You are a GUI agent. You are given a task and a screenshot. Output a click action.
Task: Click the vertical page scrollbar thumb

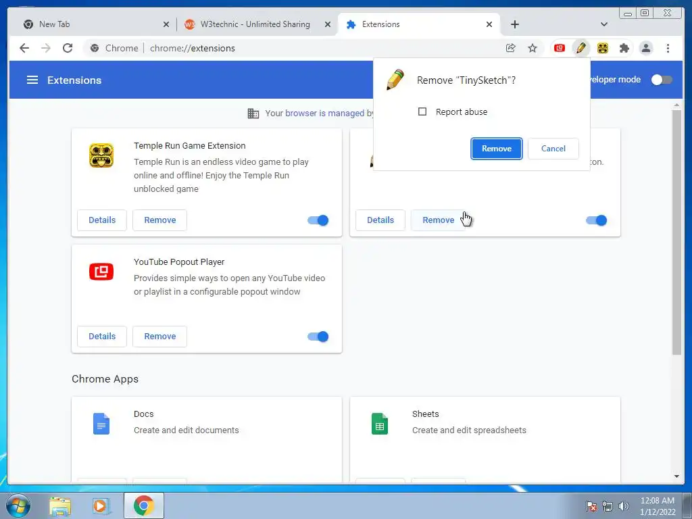click(x=676, y=232)
